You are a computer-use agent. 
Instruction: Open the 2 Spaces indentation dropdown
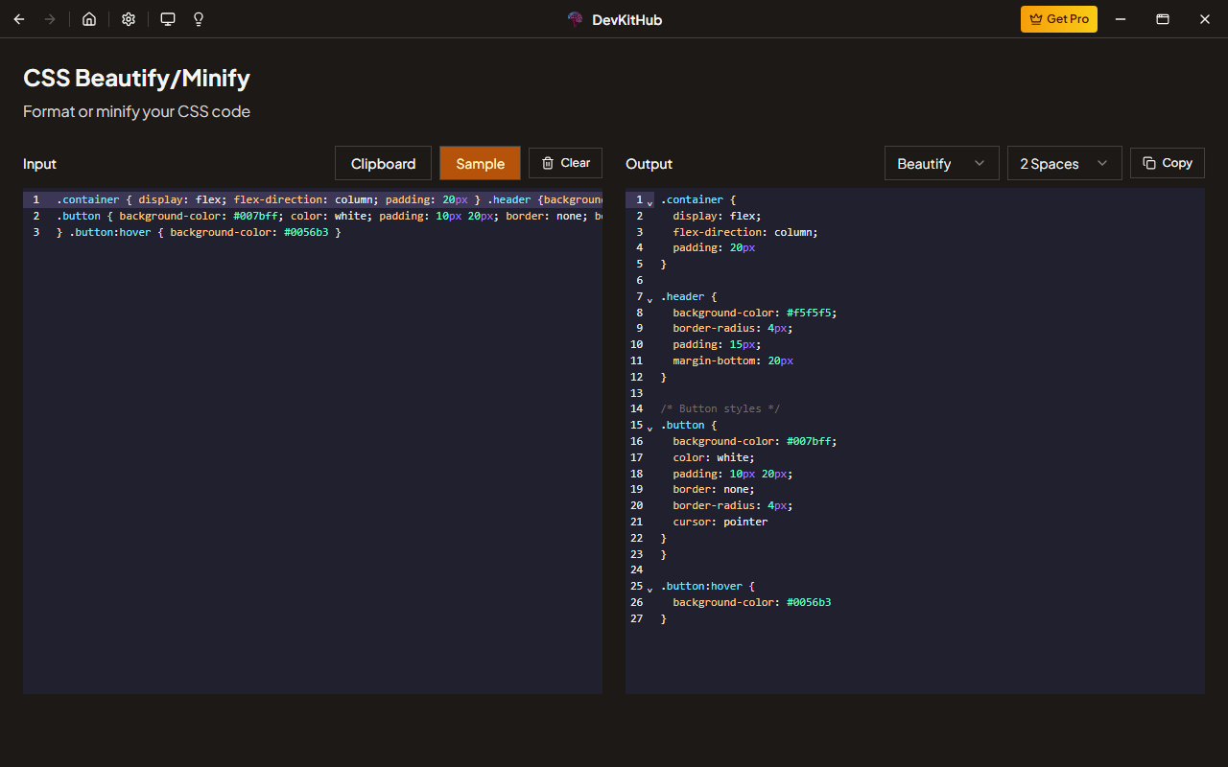pyautogui.click(x=1065, y=164)
